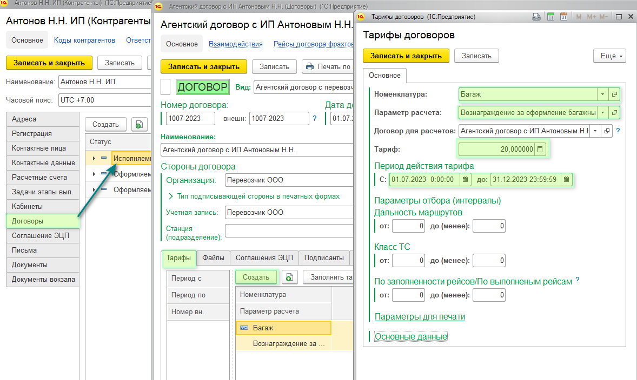
Task: Open the date picker for tariff start date
Action: (466, 180)
